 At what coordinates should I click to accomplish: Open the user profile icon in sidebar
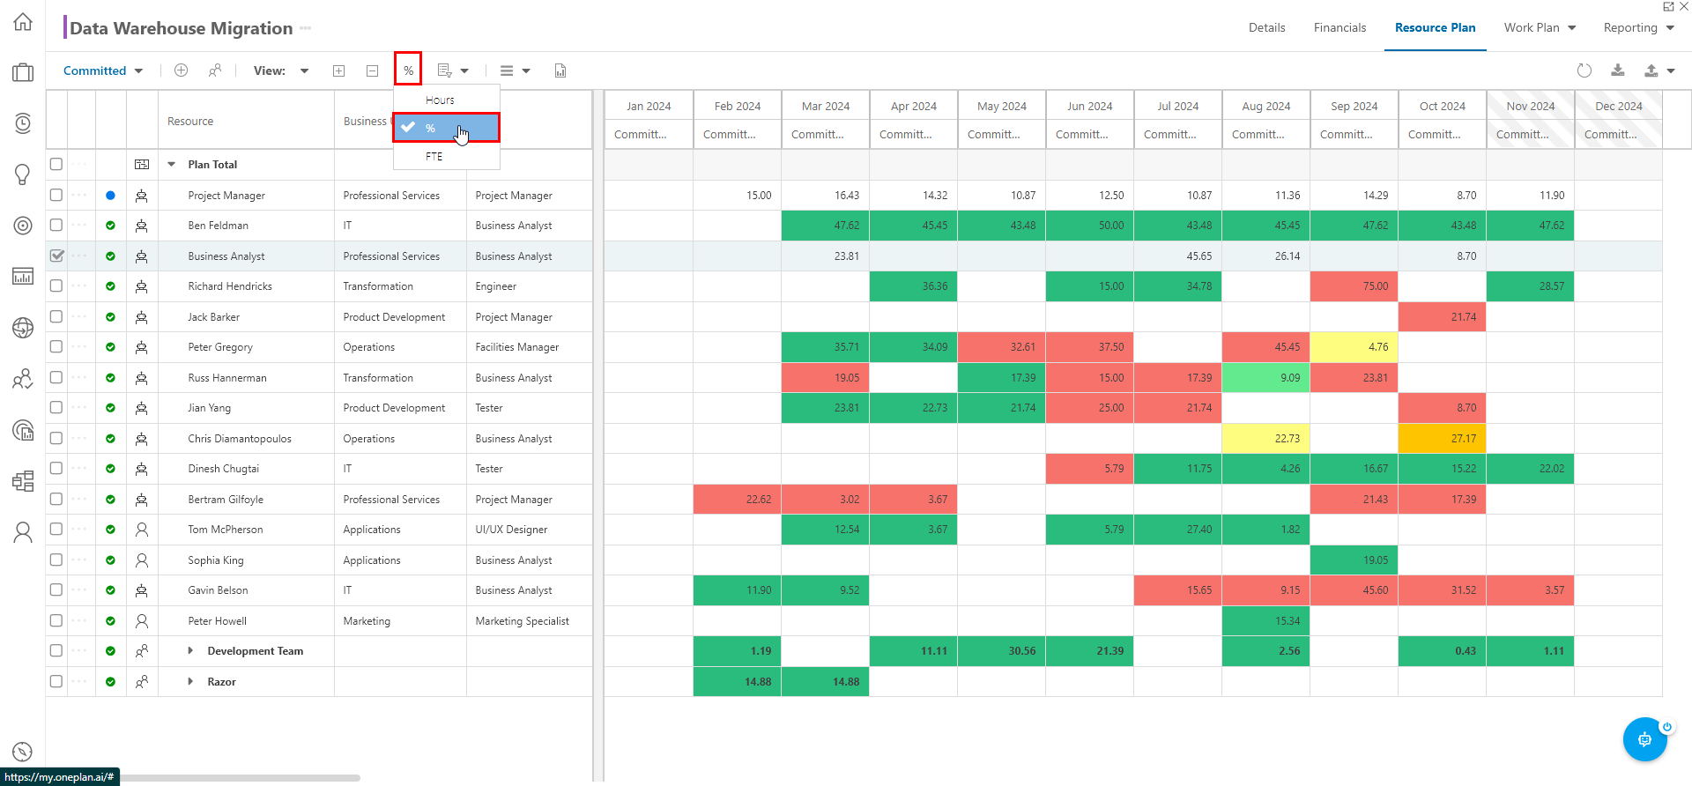pyautogui.click(x=23, y=532)
